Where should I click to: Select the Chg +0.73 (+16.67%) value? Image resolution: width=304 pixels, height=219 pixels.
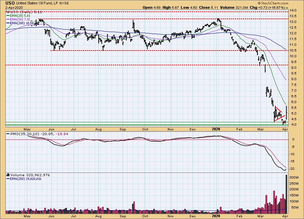[267, 7]
